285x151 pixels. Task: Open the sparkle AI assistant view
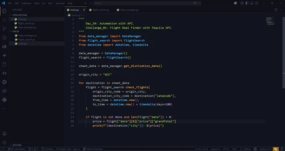[x=4, y=55]
